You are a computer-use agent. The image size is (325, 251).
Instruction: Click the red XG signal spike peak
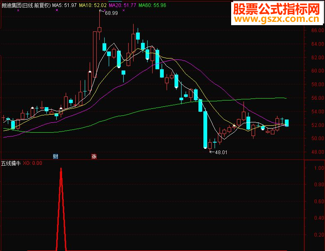pyautogui.click(x=61, y=169)
